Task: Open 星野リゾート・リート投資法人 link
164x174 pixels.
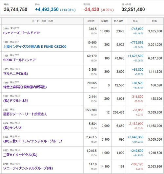Action: (x=25, y=114)
